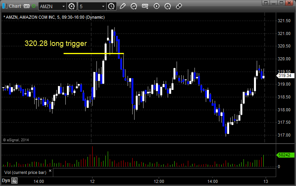Select the yellow horizontal trigger line
The height and width of the screenshot is (186, 296).
94,53
